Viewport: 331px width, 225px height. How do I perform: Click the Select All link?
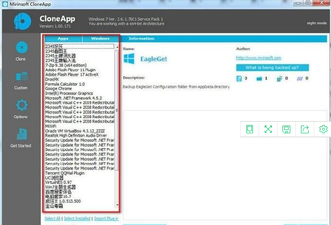(52, 219)
